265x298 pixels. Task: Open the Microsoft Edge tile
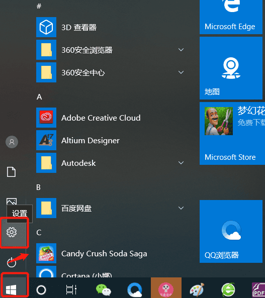231,17
